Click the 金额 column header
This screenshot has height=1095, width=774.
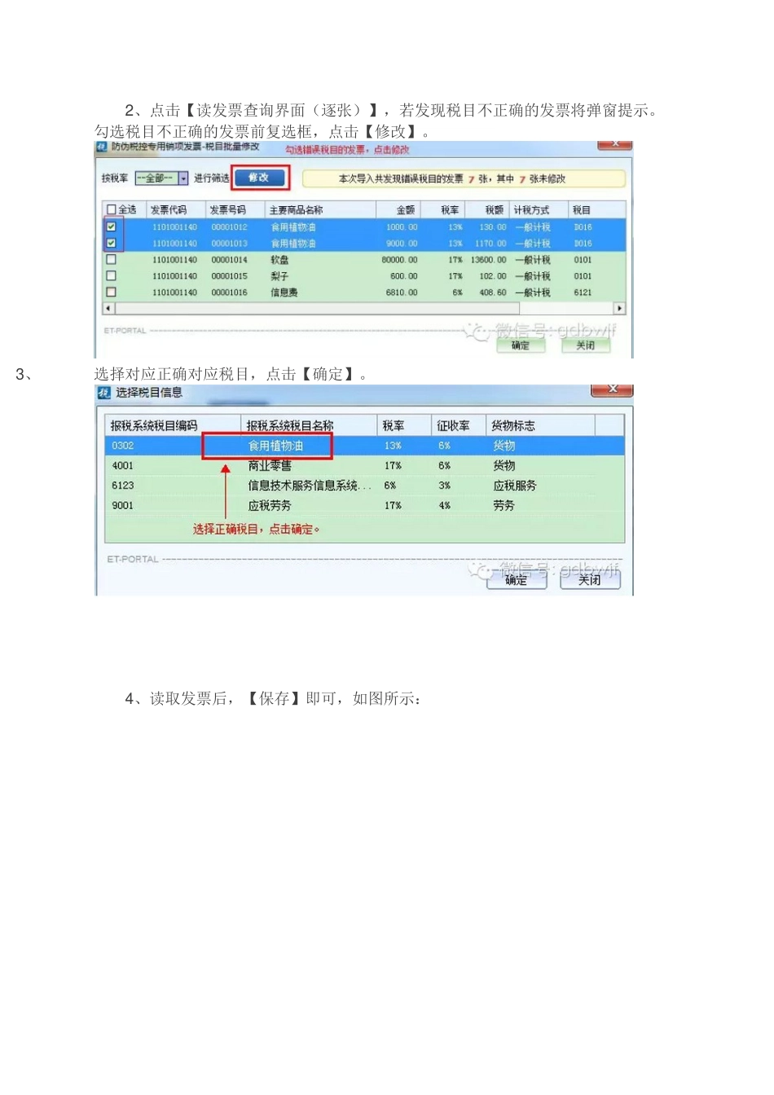coord(398,209)
